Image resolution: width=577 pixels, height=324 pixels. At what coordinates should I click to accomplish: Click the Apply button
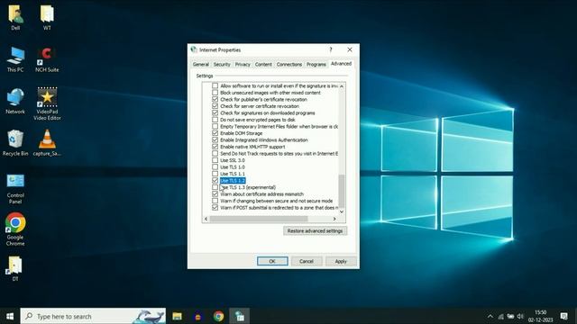(341, 261)
